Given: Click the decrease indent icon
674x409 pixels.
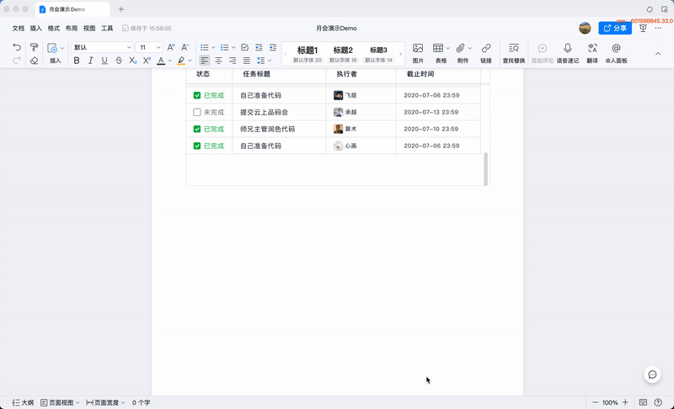Looking at the screenshot, I should 259,47.
